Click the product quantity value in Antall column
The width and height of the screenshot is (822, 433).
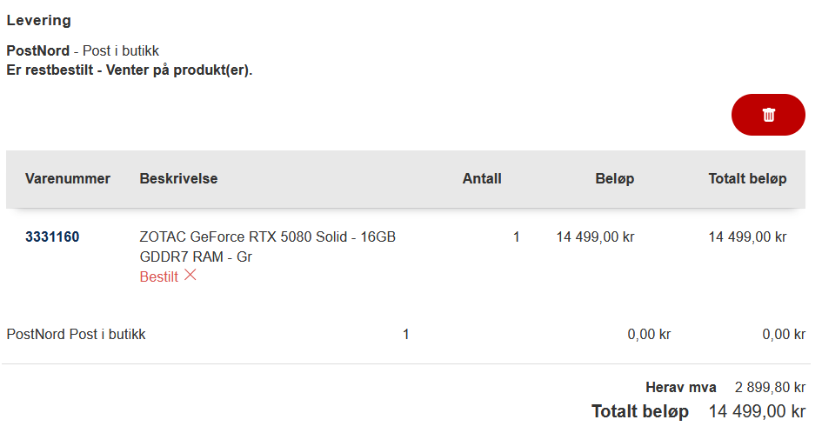click(517, 237)
